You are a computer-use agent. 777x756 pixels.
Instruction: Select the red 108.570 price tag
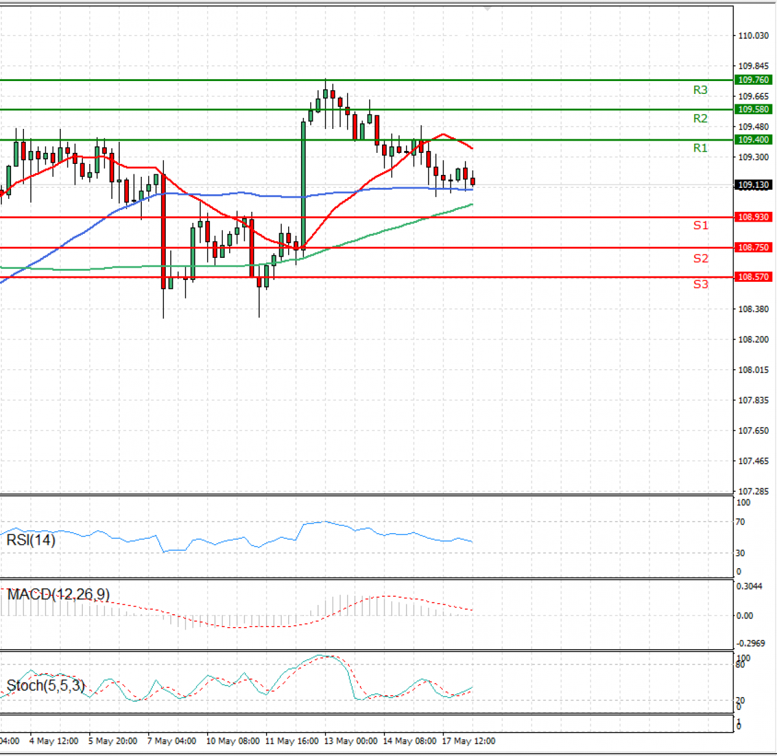[x=753, y=277]
